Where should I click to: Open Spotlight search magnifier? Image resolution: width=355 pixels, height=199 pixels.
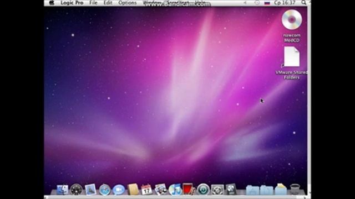(x=303, y=3)
